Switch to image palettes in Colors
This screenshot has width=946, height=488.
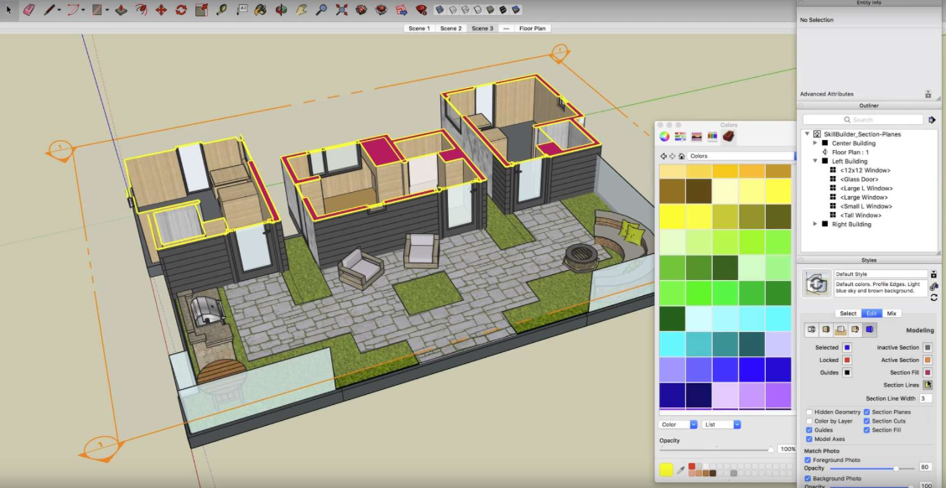697,137
